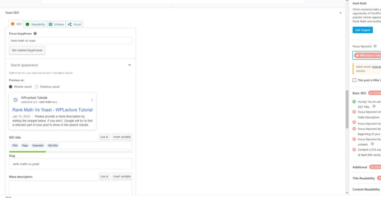Click the site favicon in snippet preview
381x198 pixels.
15,100
